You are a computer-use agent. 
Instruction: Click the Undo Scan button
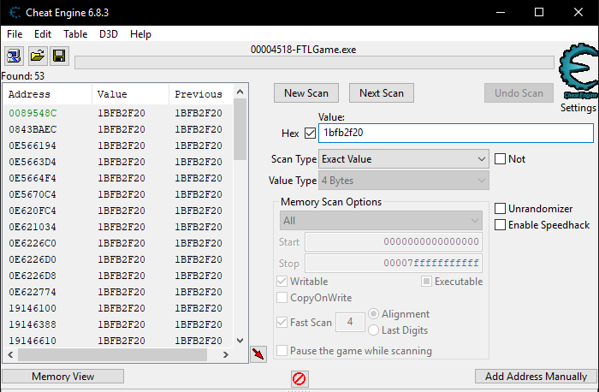[519, 92]
